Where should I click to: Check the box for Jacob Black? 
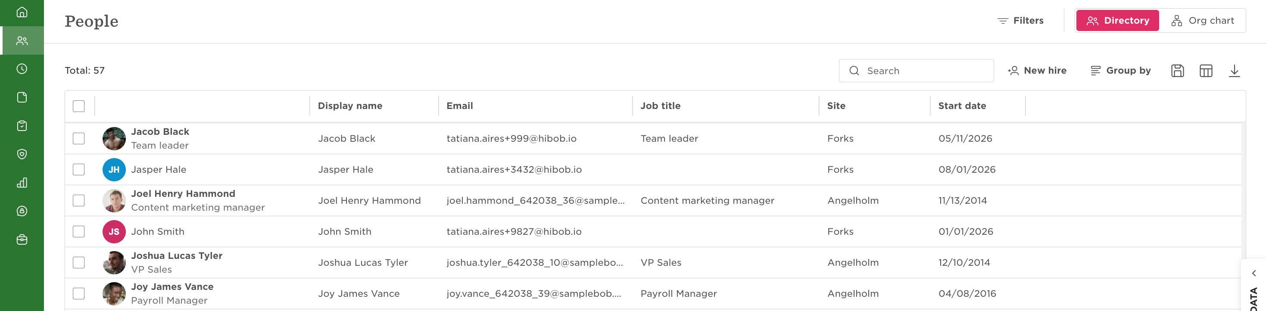(78, 139)
